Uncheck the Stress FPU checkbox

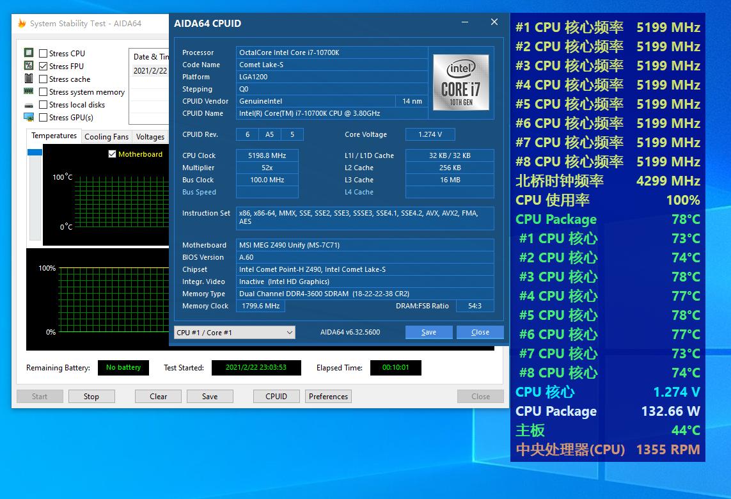[x=43, y=67]
